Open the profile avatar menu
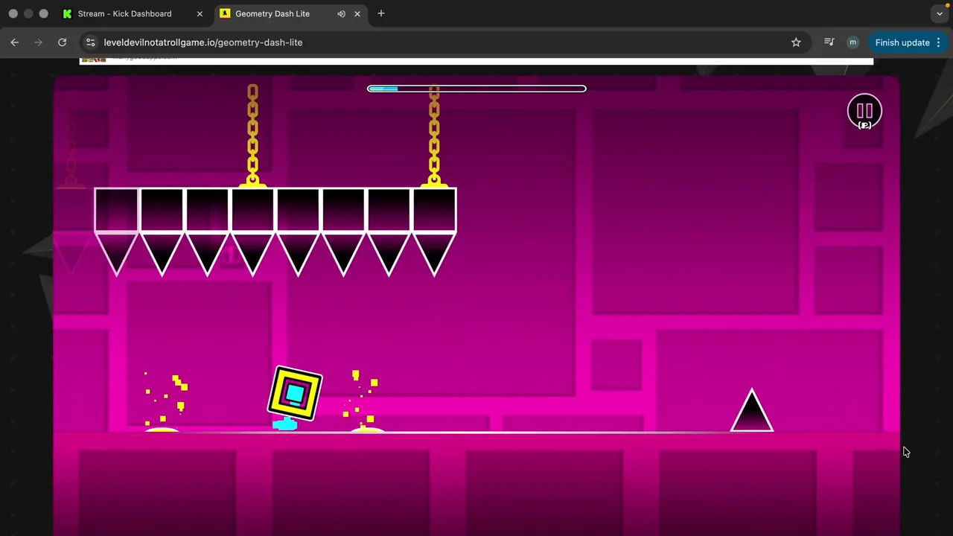 [x=852, y=42]
